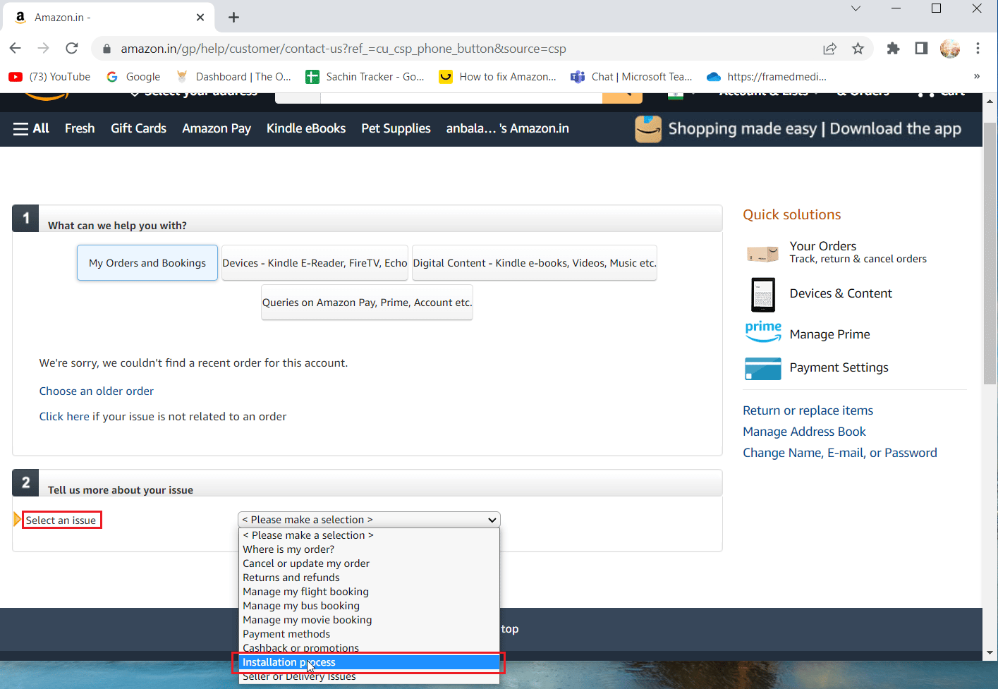998x689 pixels.
Task: Choose 'Manage my flight booking' option
Action: (x=369, y=592)
